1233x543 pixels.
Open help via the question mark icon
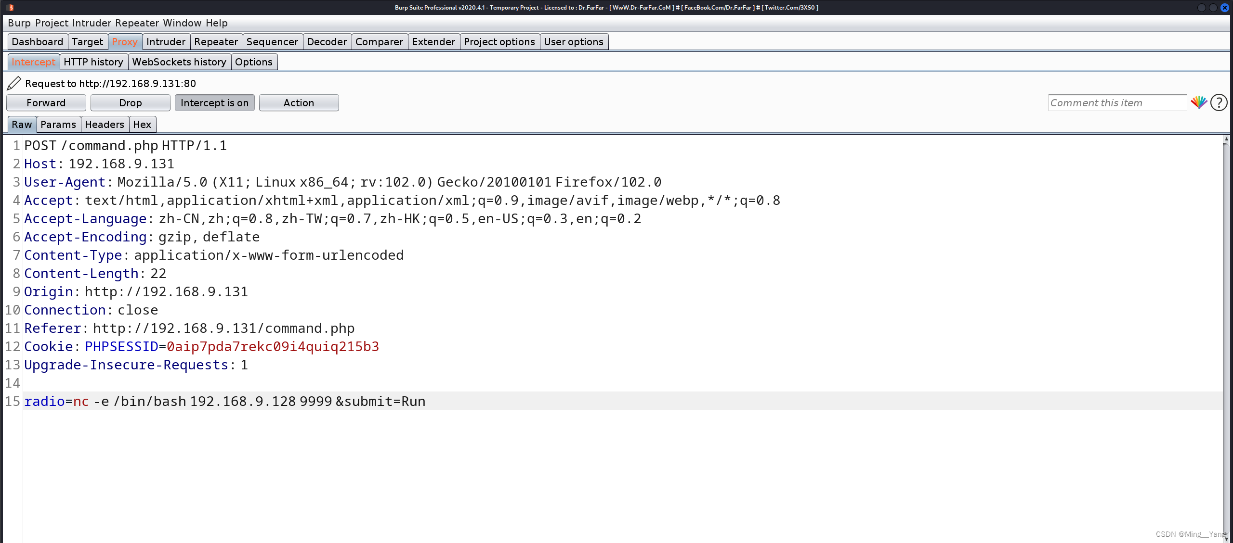[x=1218, y=102]
